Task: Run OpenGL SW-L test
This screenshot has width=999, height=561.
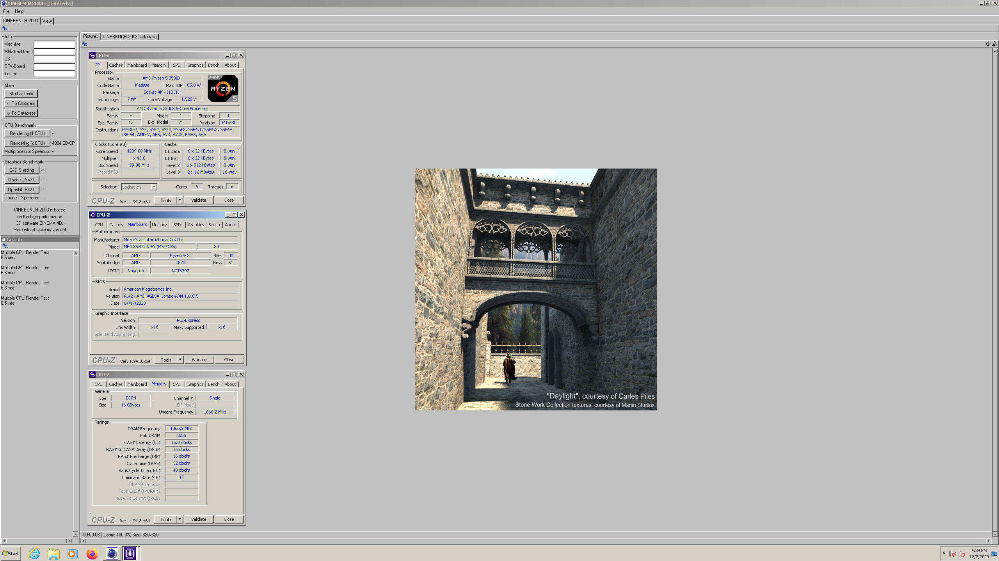Action: click(x=22, y=180)
